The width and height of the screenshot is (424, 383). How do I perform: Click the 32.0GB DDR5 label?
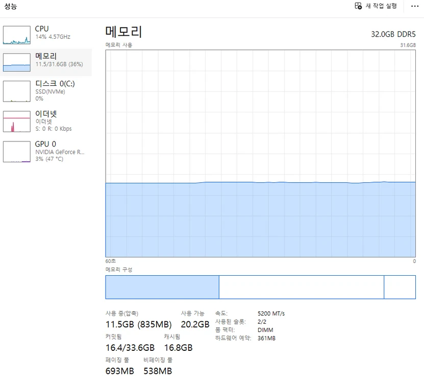(393, 34)
